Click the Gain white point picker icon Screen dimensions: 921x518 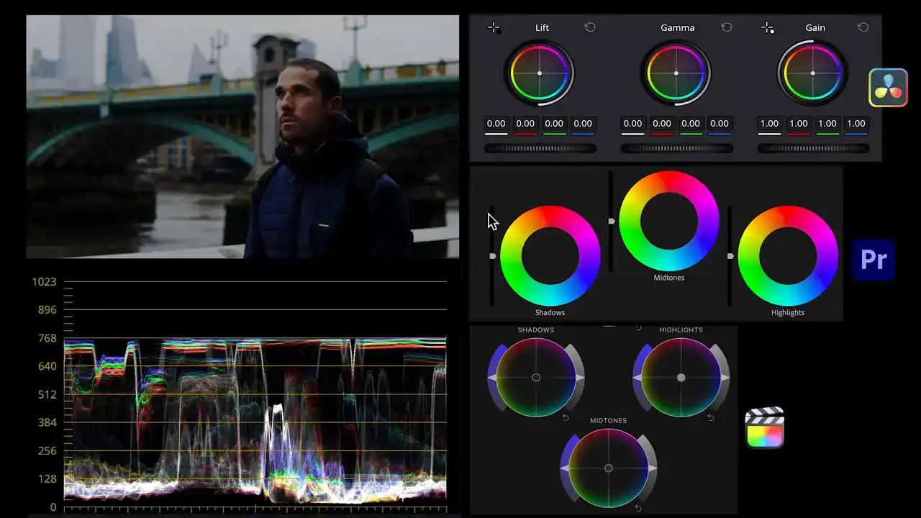tap(767, 27)
